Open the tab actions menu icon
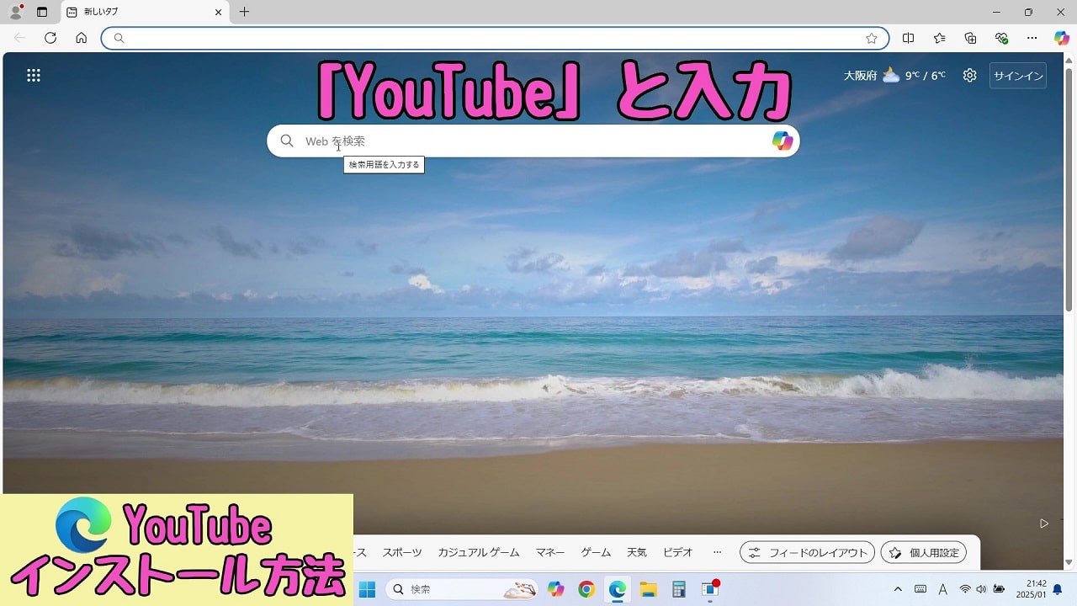 (x=42, y=12)
